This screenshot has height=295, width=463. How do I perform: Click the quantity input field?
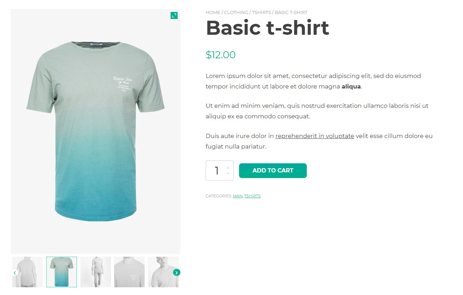(220, 171)
